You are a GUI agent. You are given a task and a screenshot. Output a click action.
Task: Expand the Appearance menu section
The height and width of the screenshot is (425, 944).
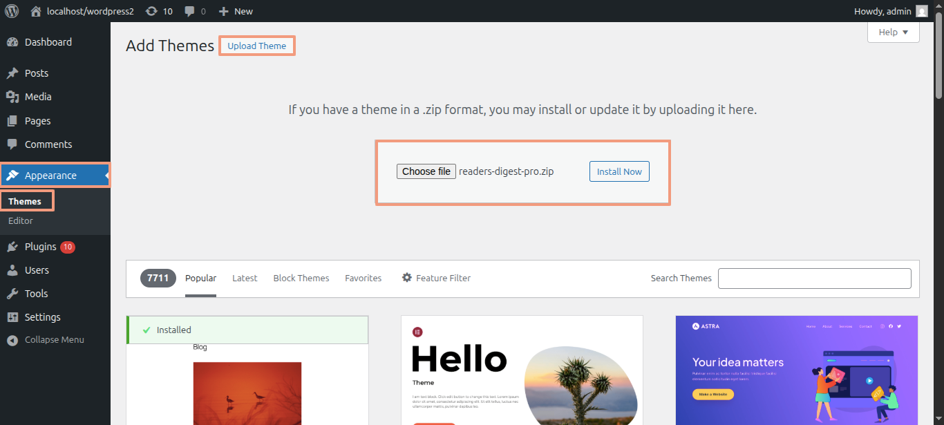pos(50,176)
